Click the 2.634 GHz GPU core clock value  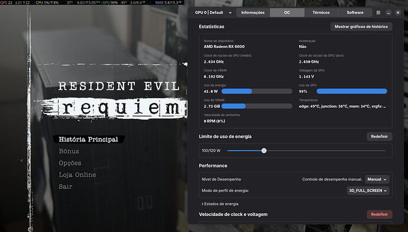[x=213, y=62]
